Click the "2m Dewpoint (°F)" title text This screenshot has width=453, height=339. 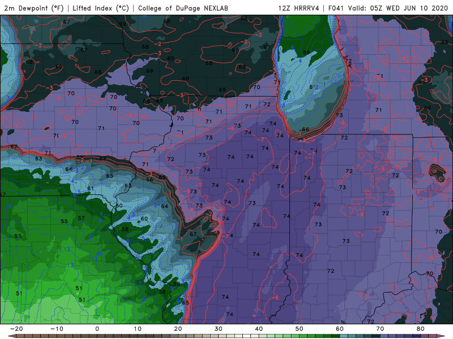point(34,8)
